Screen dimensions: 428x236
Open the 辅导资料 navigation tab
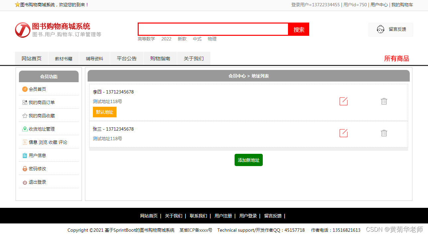point(95,59)
